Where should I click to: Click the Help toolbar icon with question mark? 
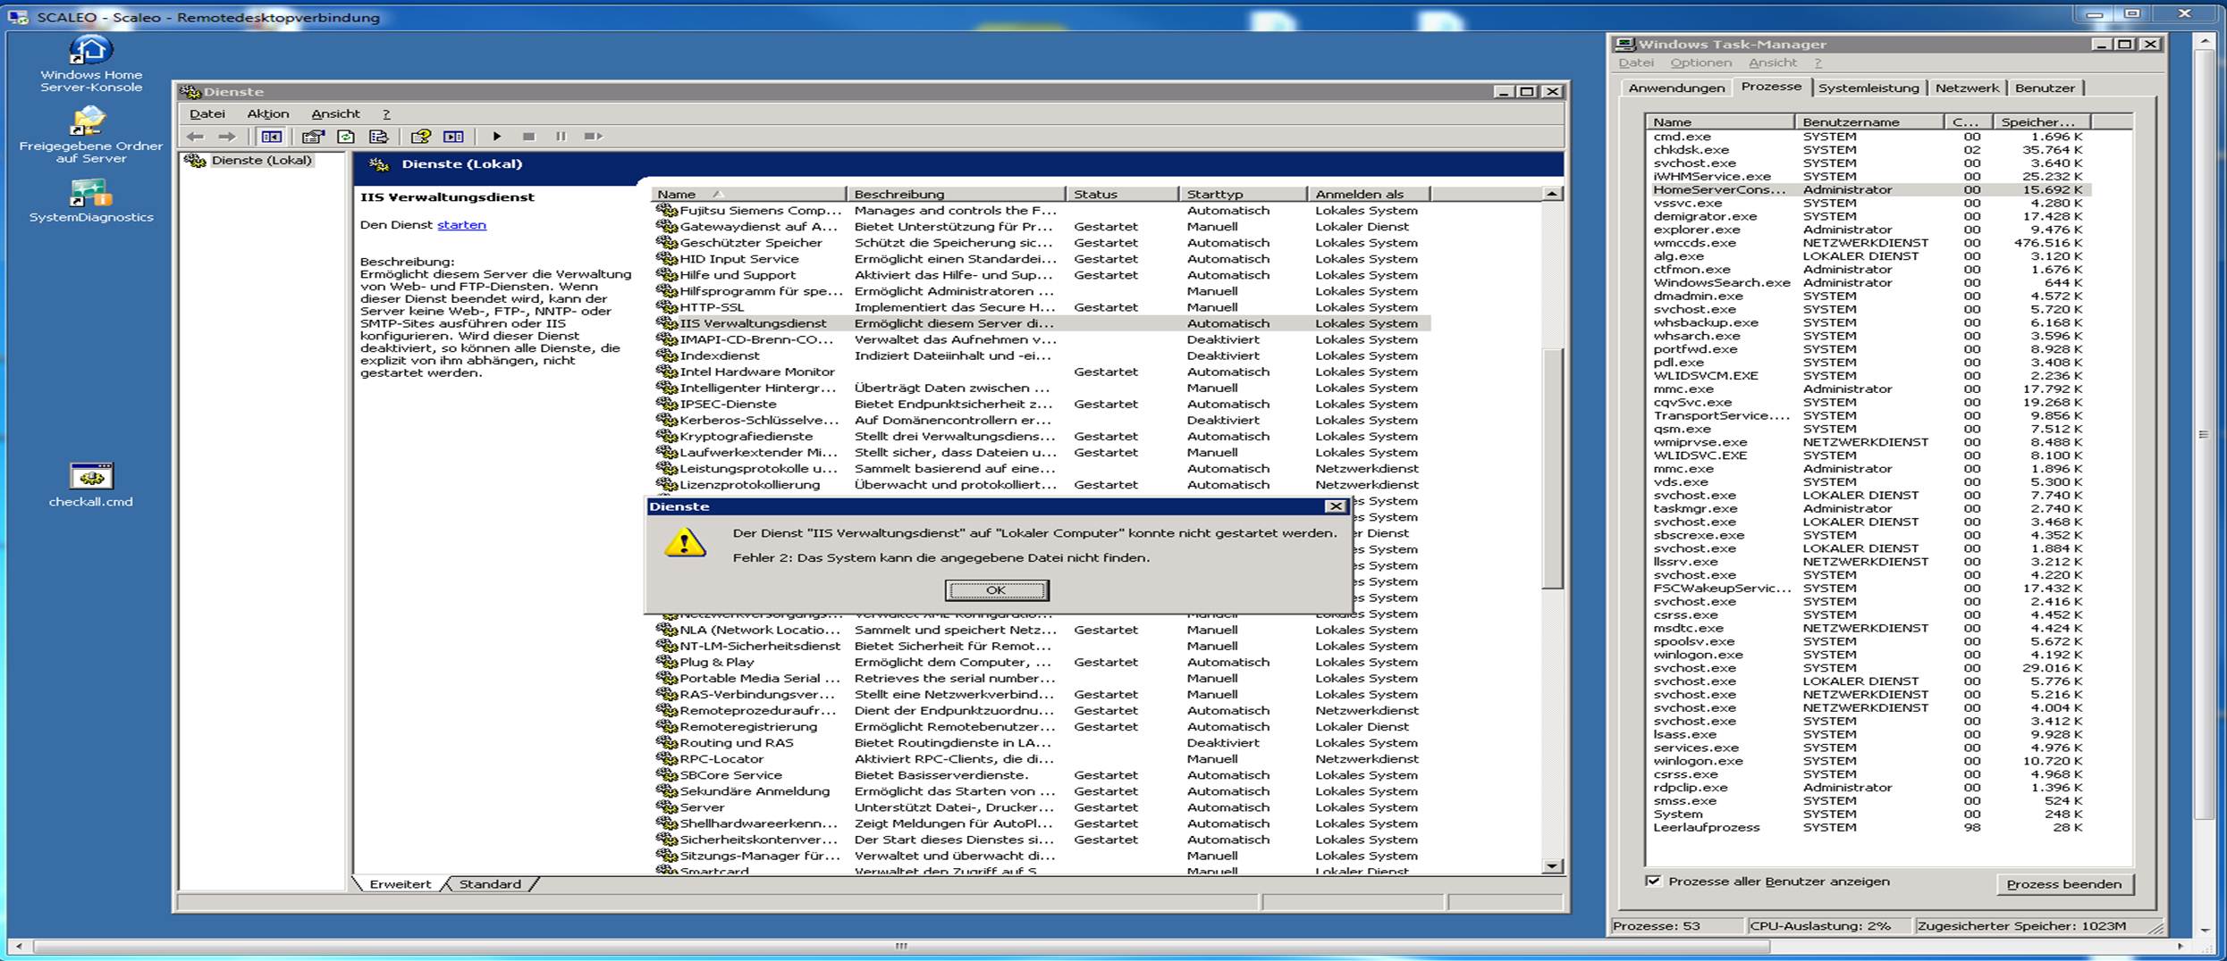coord(420,137)
